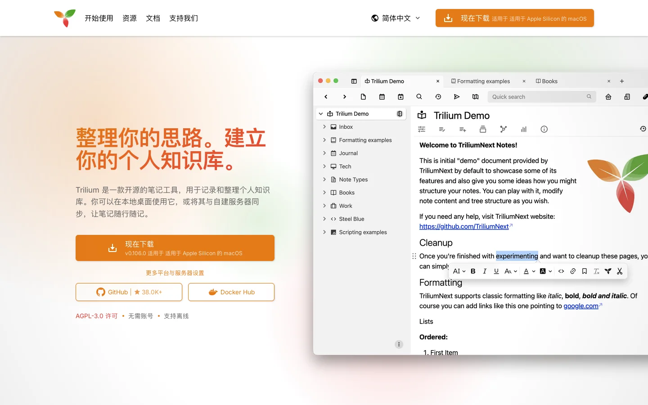The width and height of the screenshot is (648, 405).
Task: Open today's journal note with the calendar star icon
Action: [x=400, y=97]
